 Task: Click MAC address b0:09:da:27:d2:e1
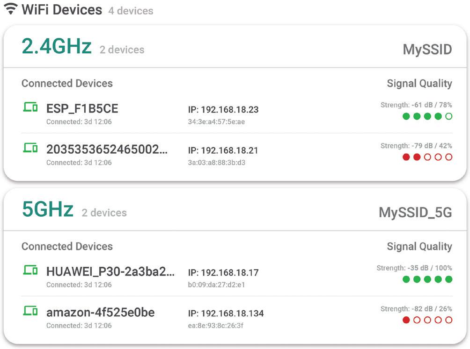click(217, 285)
